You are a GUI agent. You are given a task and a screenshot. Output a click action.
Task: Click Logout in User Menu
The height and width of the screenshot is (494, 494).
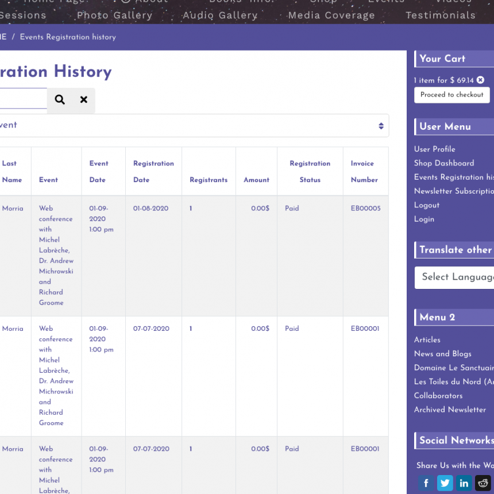pos(427,205)
